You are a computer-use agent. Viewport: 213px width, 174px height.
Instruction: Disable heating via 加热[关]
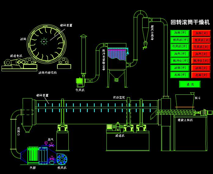tap(201, 54)
